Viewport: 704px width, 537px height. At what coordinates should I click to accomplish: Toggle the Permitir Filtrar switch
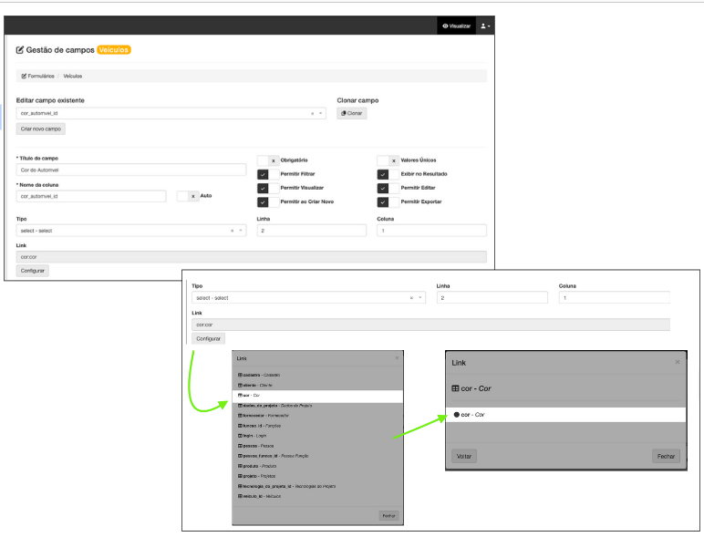tap(268, 174)
